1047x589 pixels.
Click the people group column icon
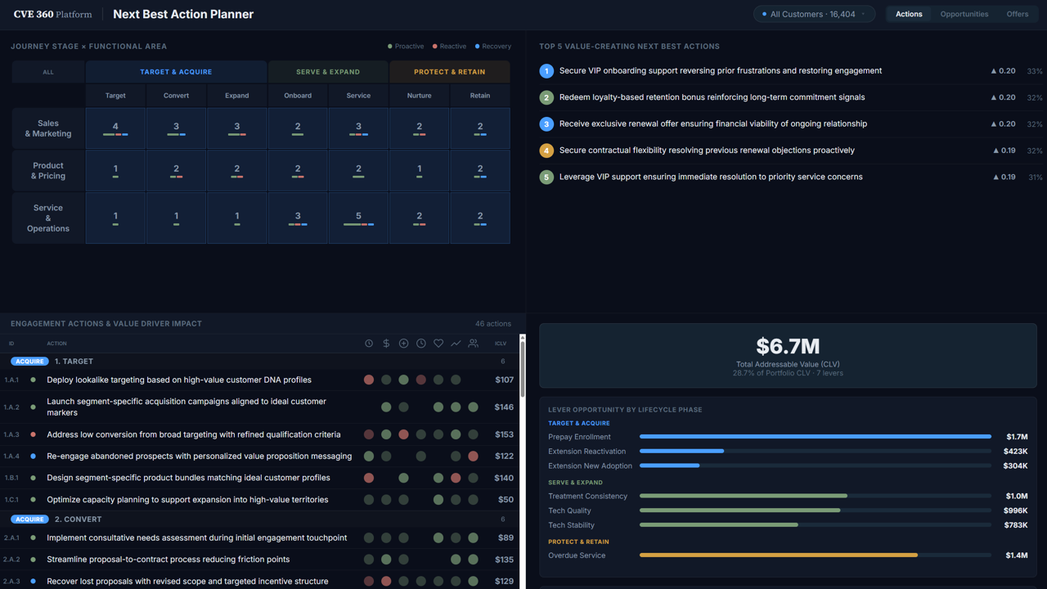pyautogui.click(x=473, y=344)
